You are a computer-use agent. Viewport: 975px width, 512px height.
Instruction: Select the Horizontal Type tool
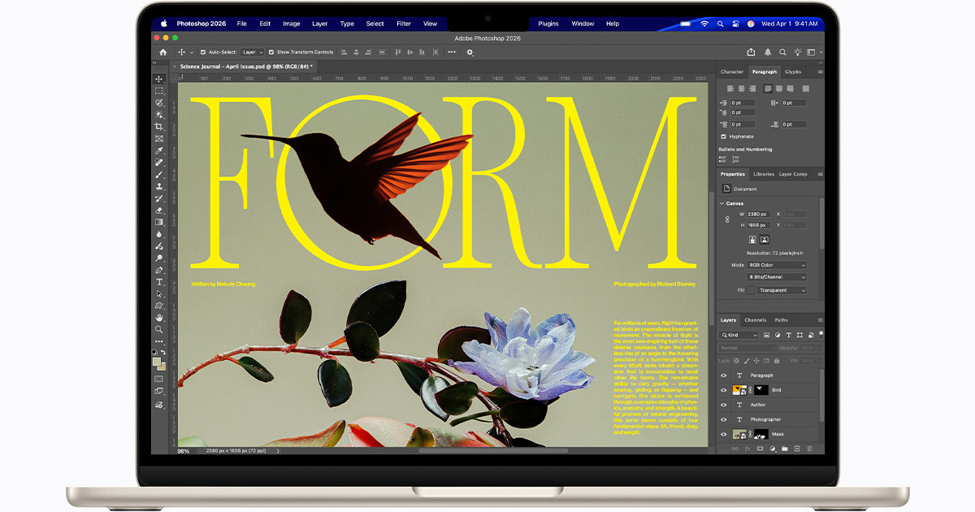point(159,282)
